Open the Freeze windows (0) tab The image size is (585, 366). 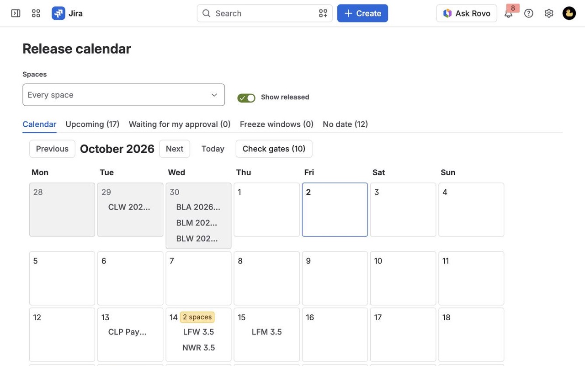point(277,124)
